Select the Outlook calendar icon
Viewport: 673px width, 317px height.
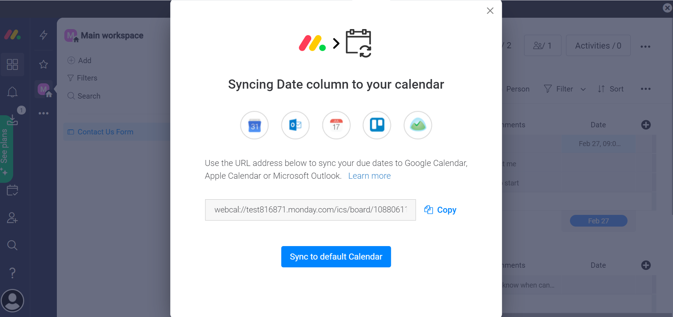point(295,125)
